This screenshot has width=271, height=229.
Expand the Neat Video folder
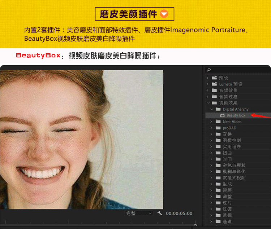211,122
